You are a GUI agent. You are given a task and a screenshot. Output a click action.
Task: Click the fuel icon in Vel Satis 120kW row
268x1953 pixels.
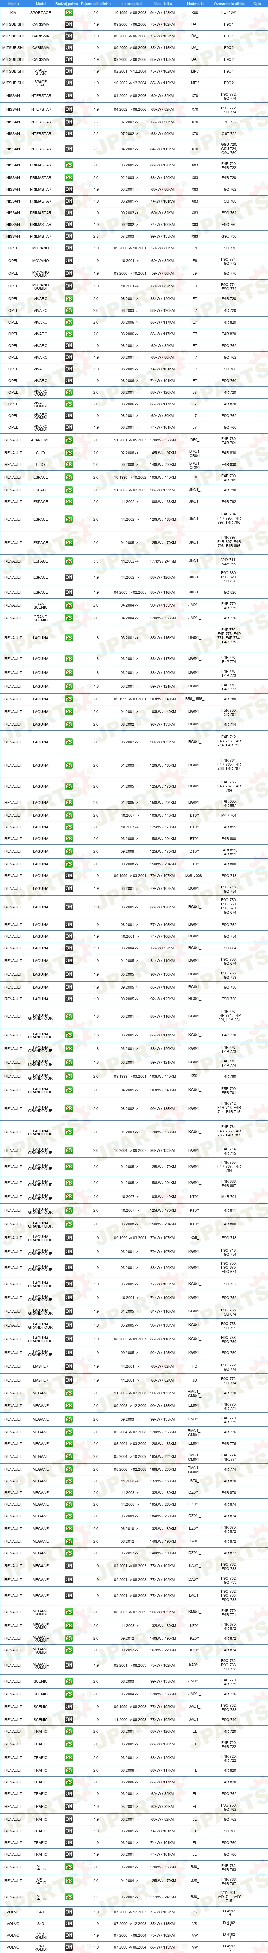tap(69, 1867)
